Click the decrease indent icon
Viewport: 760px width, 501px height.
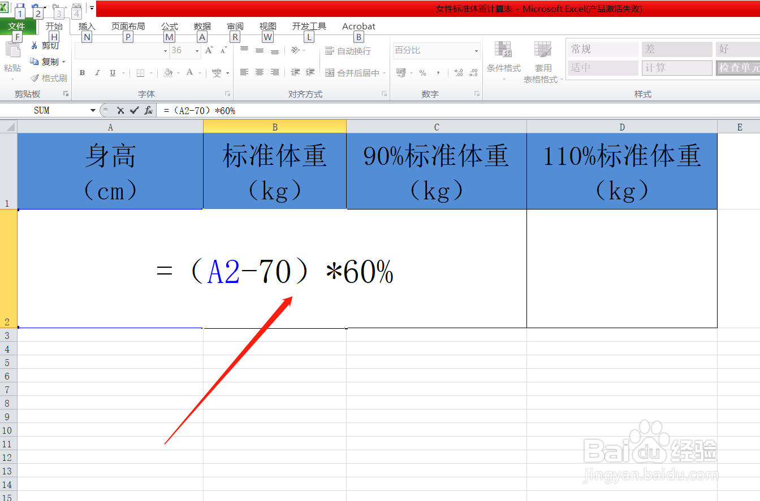pyautogui.click(x=295, y=72)
